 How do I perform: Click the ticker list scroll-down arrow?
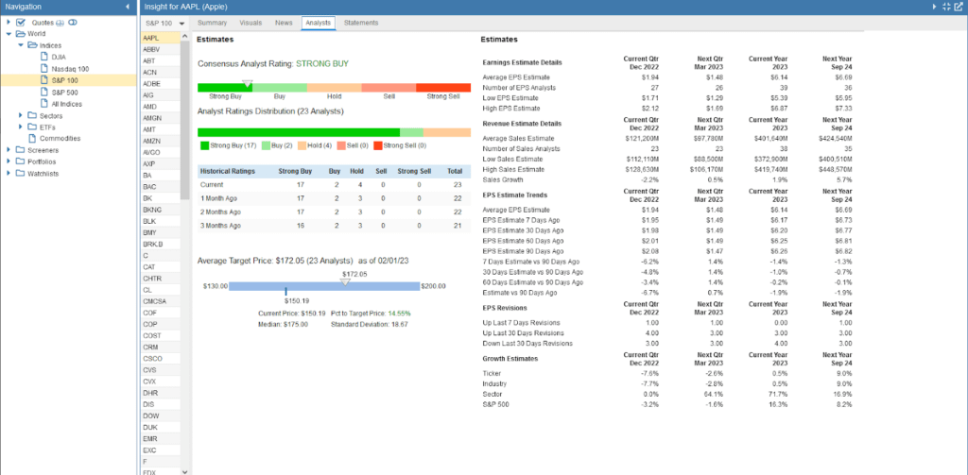click(x=184, y=470)
